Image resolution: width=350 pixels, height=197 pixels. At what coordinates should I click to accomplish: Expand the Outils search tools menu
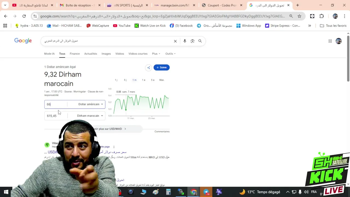coord(170,54)
